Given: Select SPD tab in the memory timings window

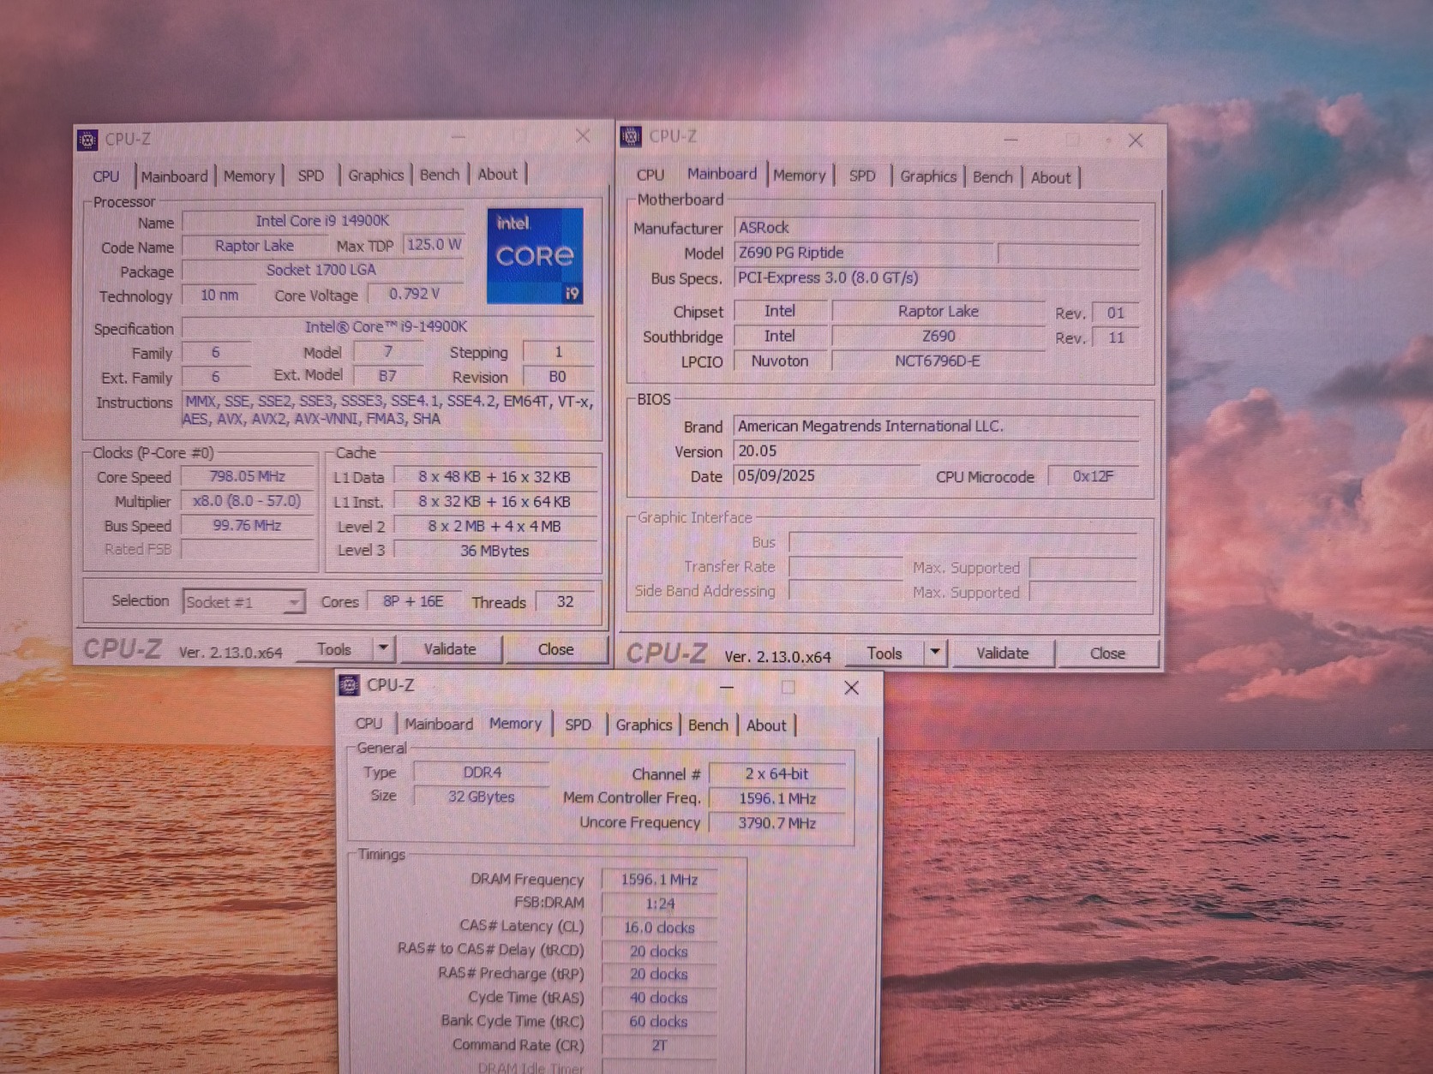Looking at the screenshot, I should point(578,725).
